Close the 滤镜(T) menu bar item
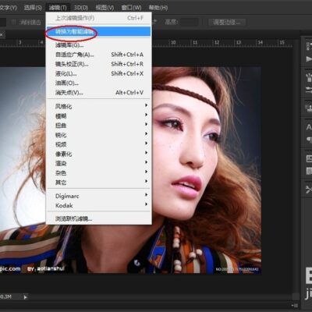Image resolution: width=312 pixels, height=312 pixels. (58, 8)
